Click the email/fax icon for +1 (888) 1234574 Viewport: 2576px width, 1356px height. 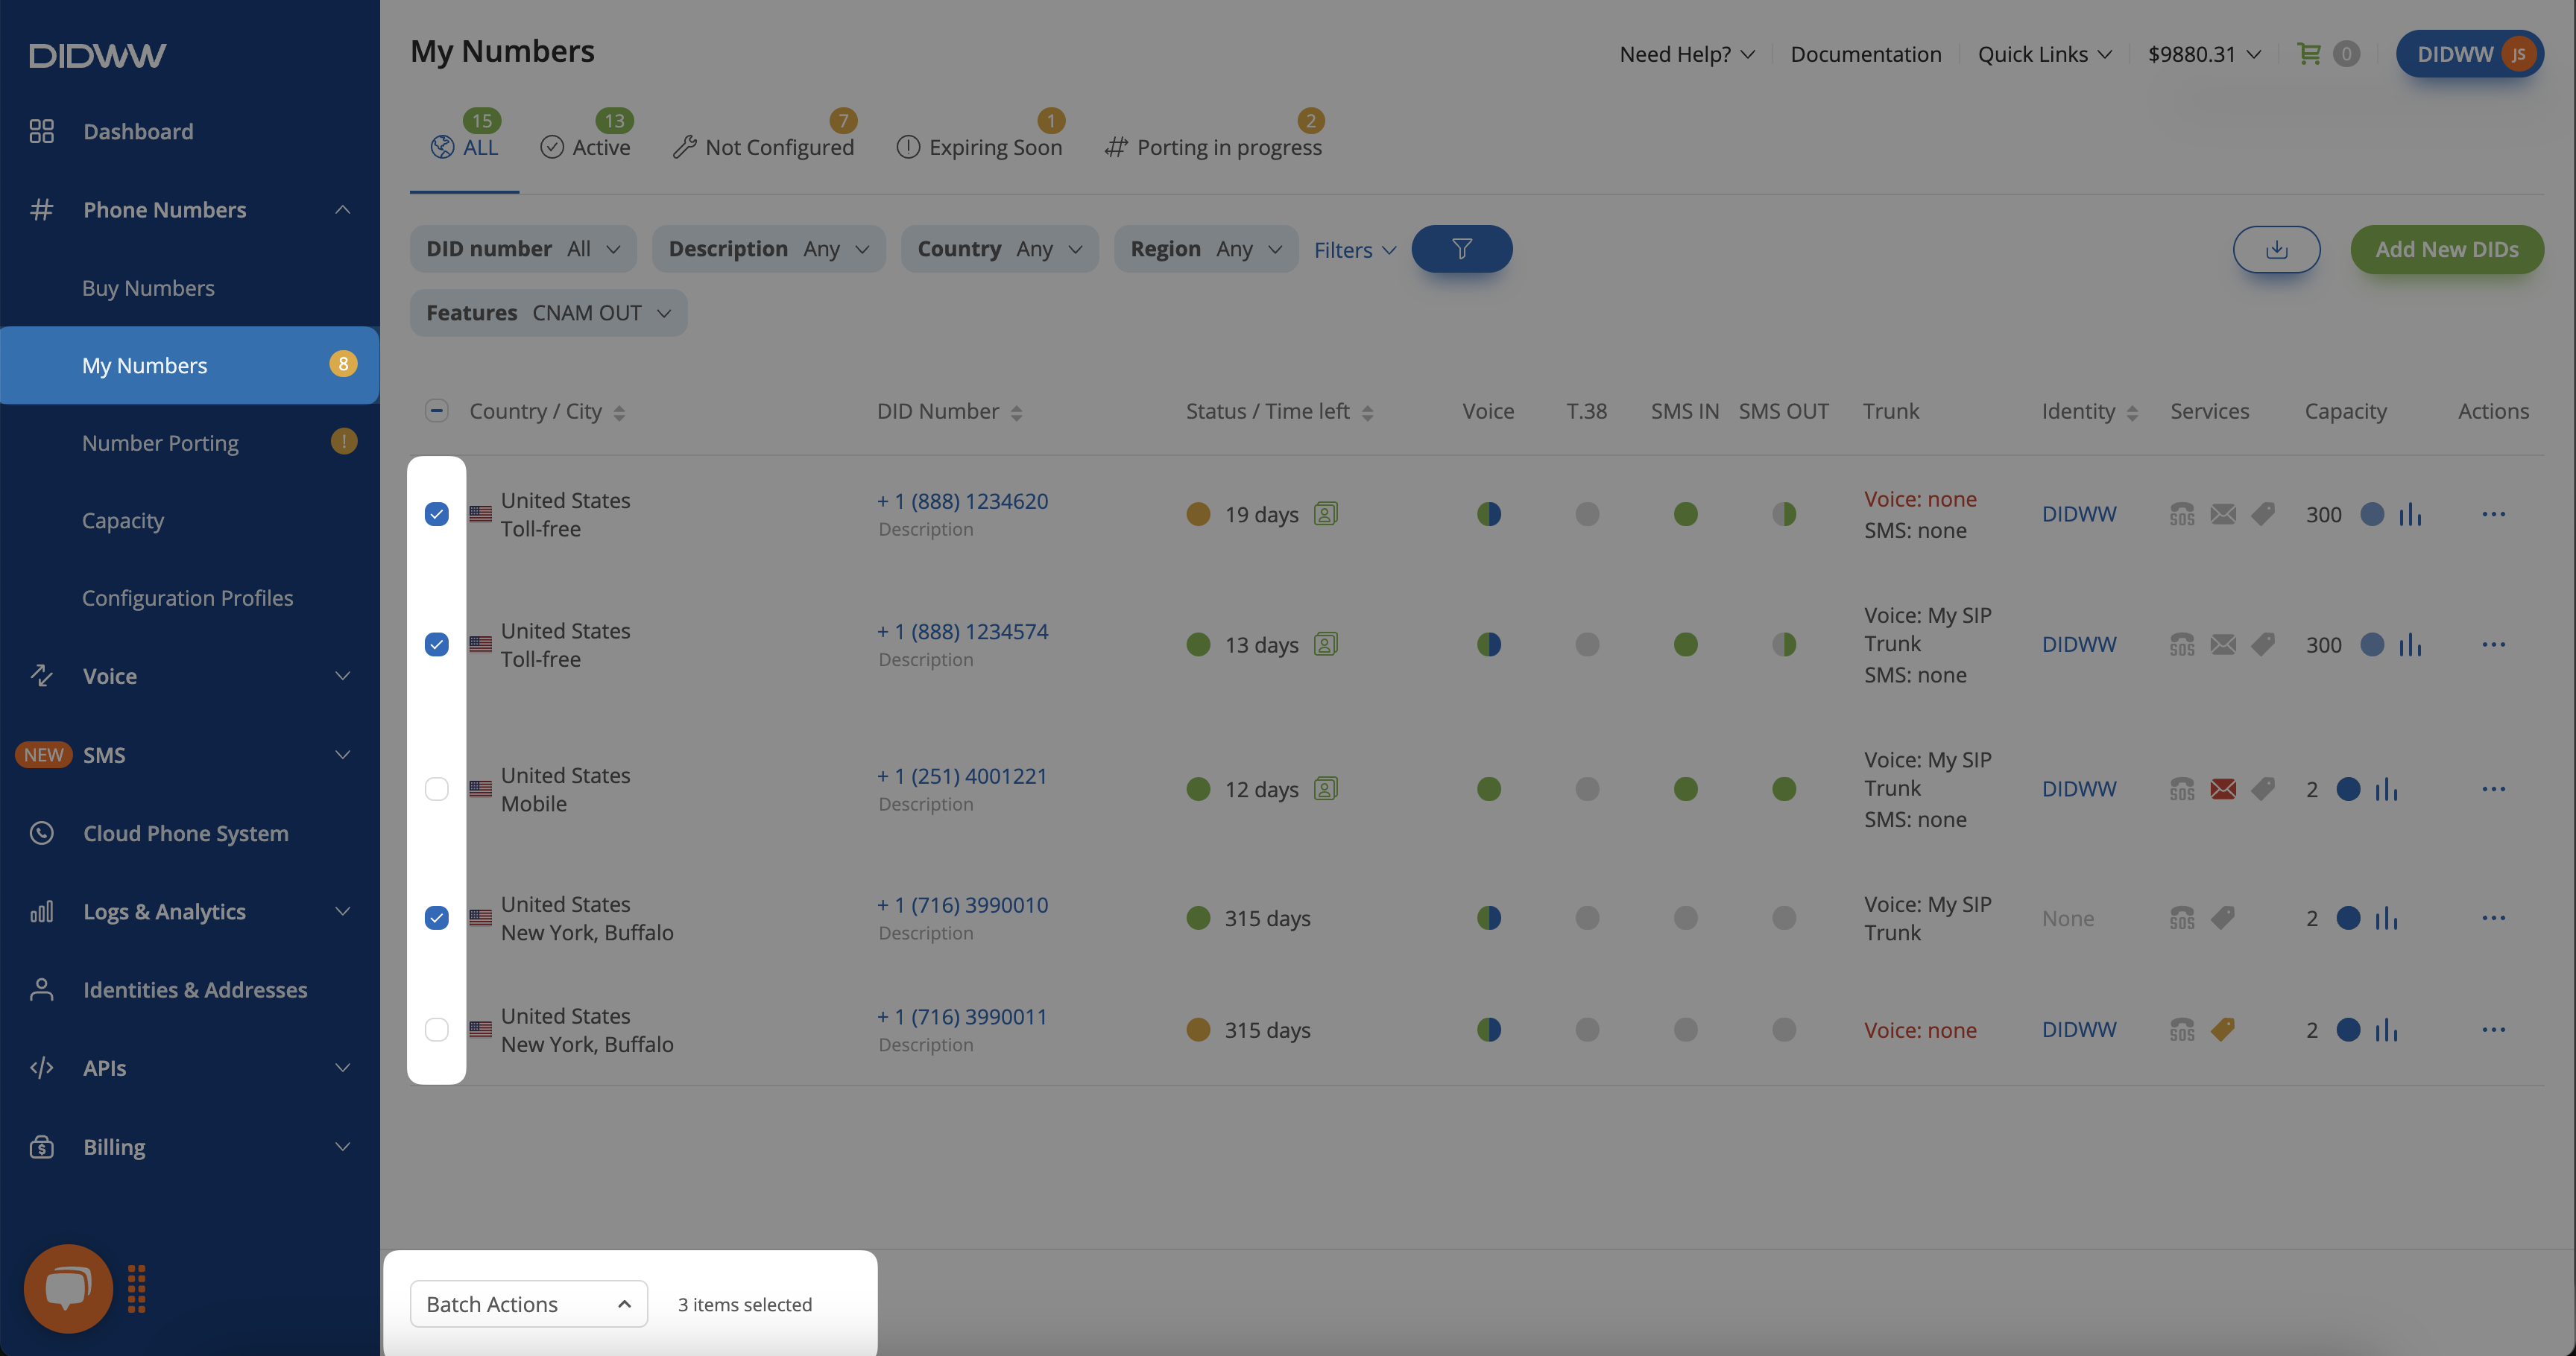pos(2222,644)
